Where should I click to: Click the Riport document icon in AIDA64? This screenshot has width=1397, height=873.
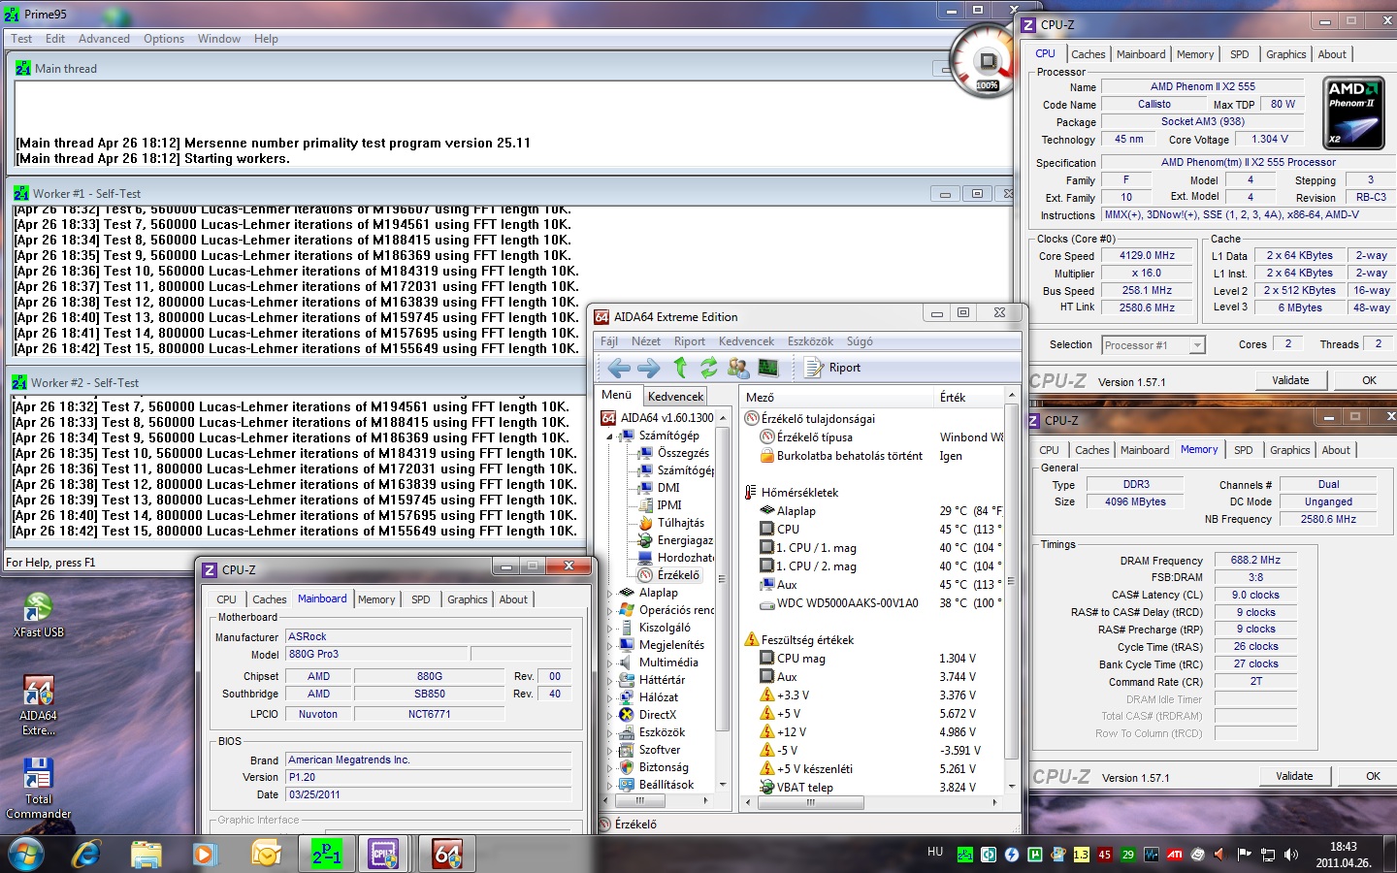click(813, 368)
